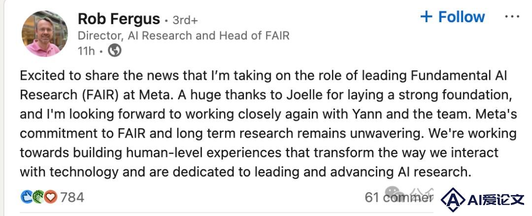Click the AI爱论文 watermark text
The height and width of the screenshot is (216, 532).
point(496,200)
